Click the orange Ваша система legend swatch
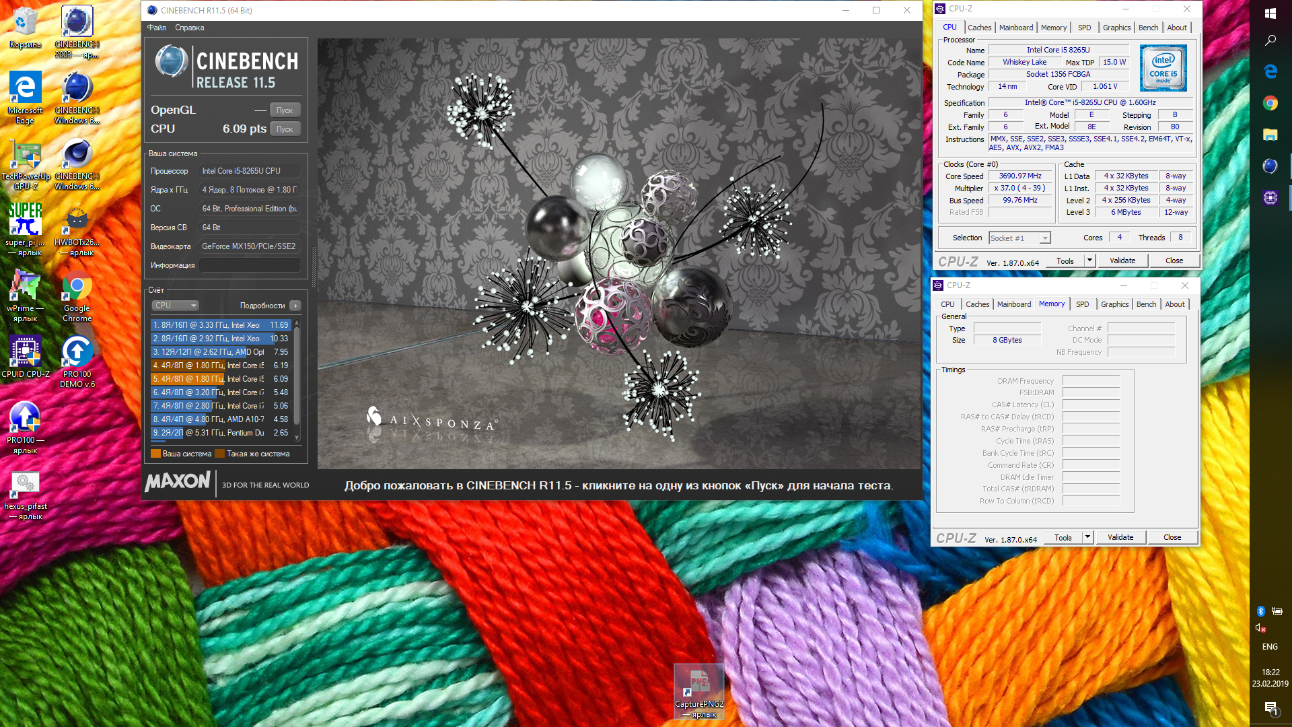 [155, 454]
